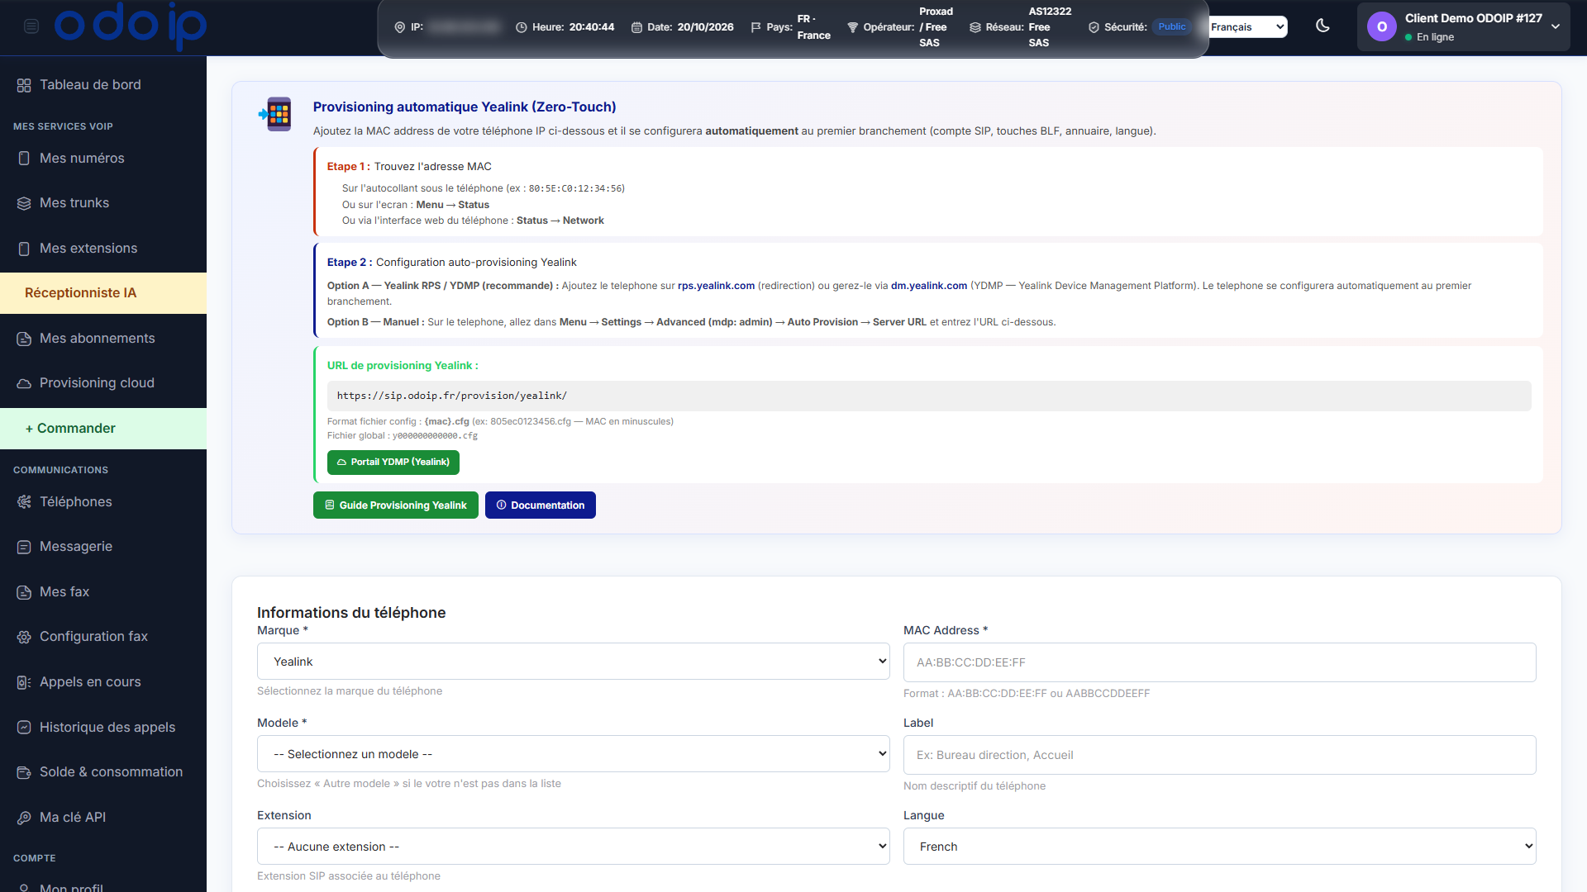Screen dimensions: 1587x892
Task: Open the Extension dropdown
Action: pos(573,847)
